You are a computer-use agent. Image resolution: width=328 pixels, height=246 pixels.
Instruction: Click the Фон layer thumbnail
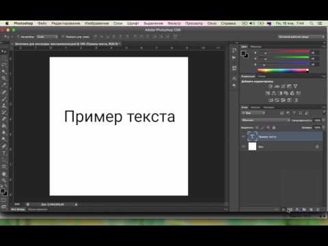252,146
